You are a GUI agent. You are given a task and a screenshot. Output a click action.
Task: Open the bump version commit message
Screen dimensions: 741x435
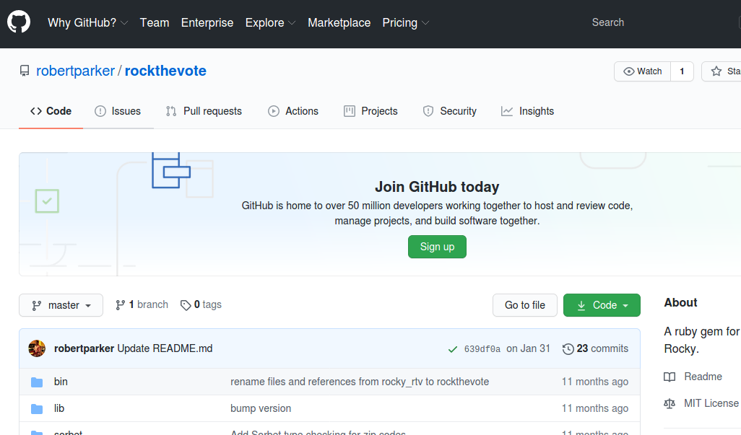click(x=261, y=408)
